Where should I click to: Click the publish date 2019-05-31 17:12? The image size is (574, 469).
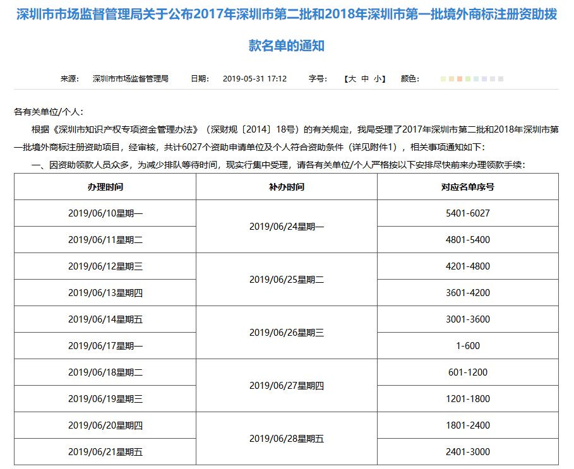(x=254, y=79)
